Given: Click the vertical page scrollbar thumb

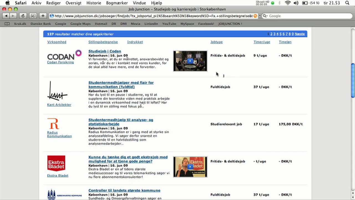Looking at the screenshot, I should coord(353,81).
